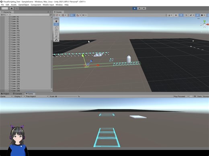Select Cube (10) in Hierarchy
The width and height of the screenshot is (209, 156).
click(x=15, y=30)
